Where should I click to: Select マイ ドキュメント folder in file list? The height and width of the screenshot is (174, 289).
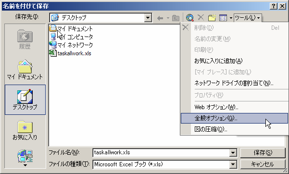coord(71,28)
